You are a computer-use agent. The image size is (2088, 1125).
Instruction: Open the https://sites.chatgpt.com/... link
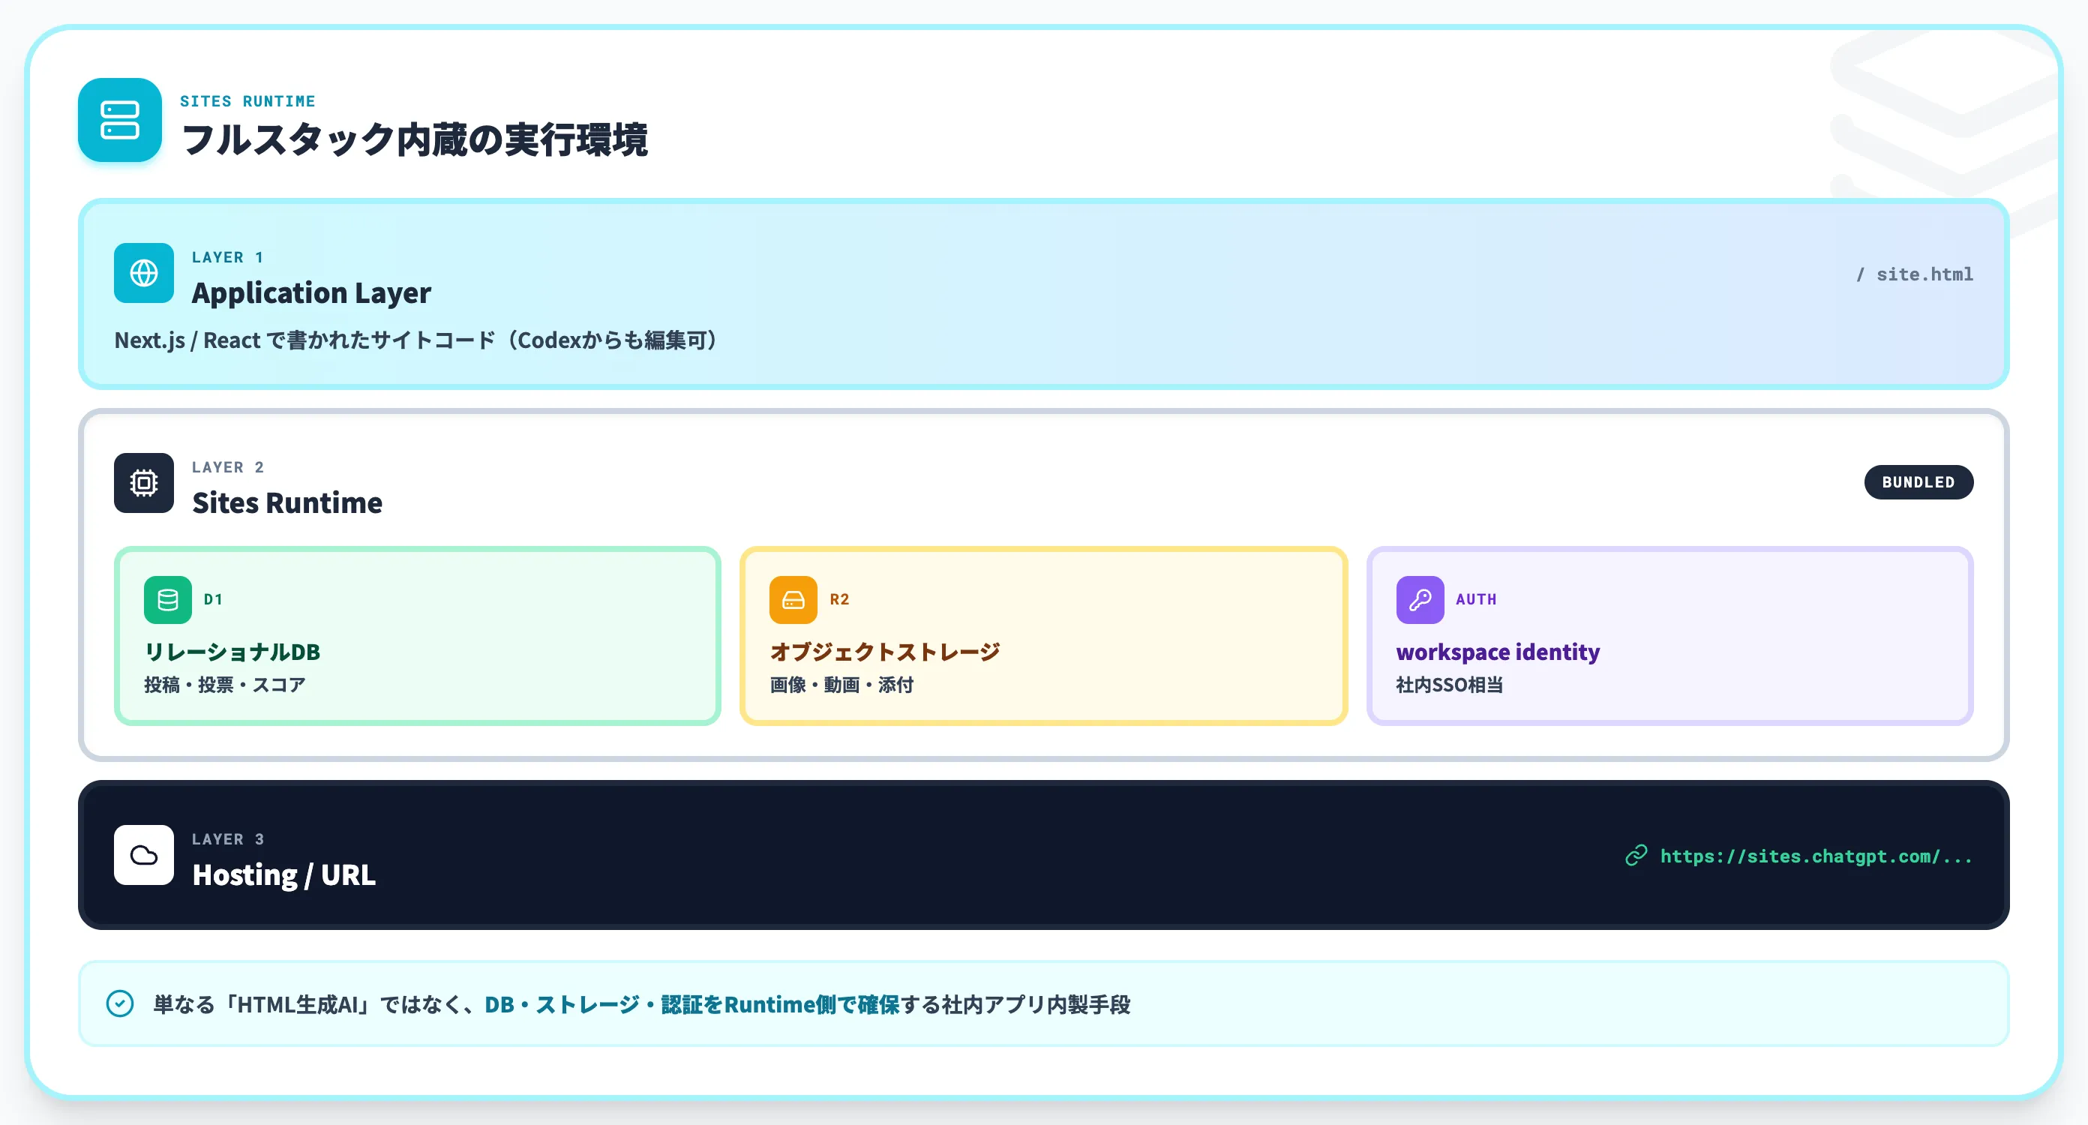click(1816, 856)
